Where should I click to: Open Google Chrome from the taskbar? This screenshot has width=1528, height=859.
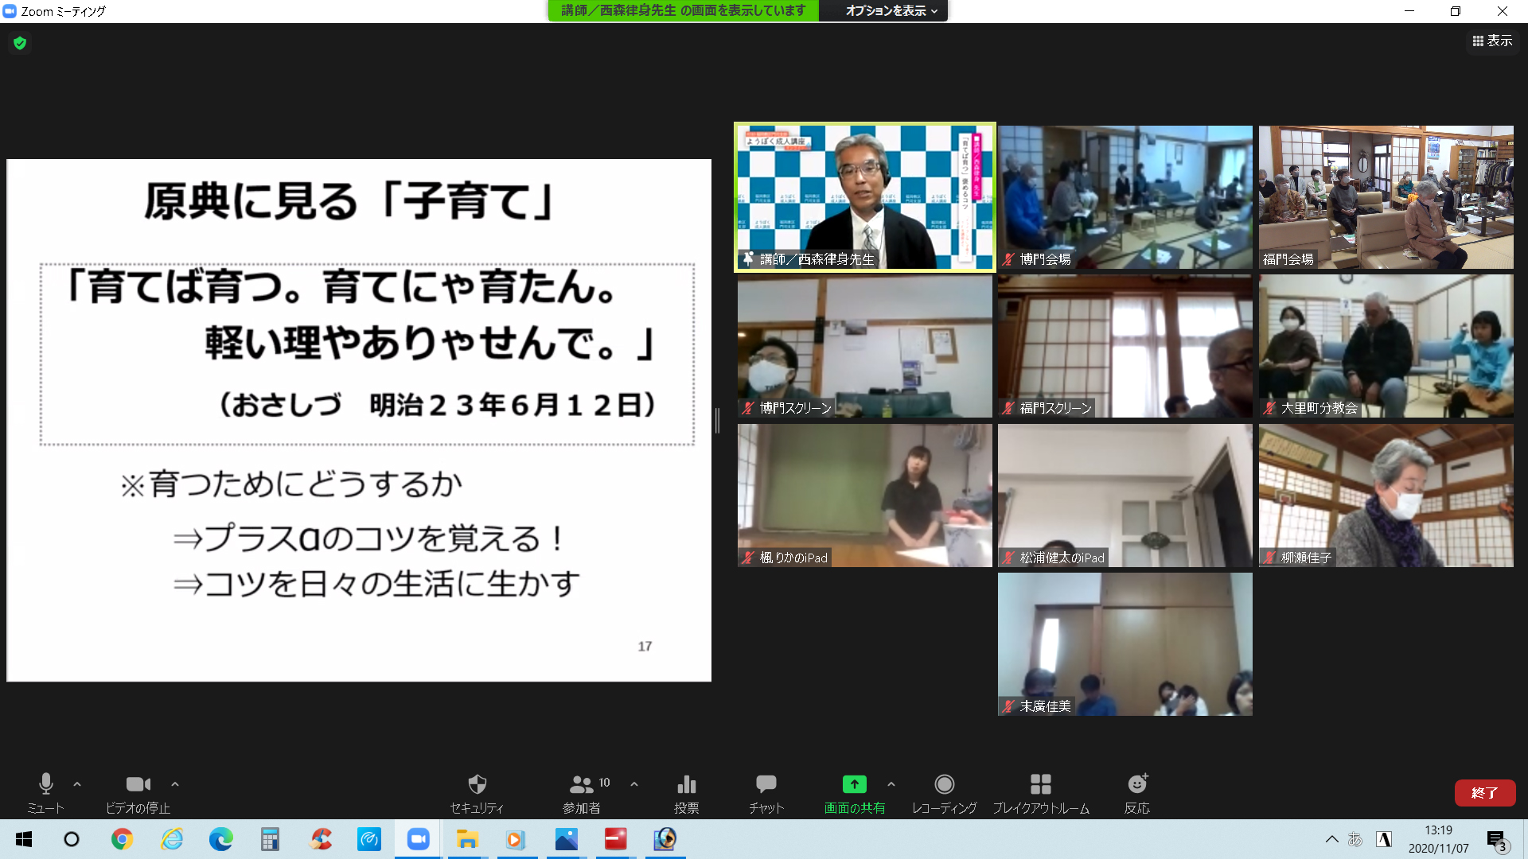tap(122, 839)
